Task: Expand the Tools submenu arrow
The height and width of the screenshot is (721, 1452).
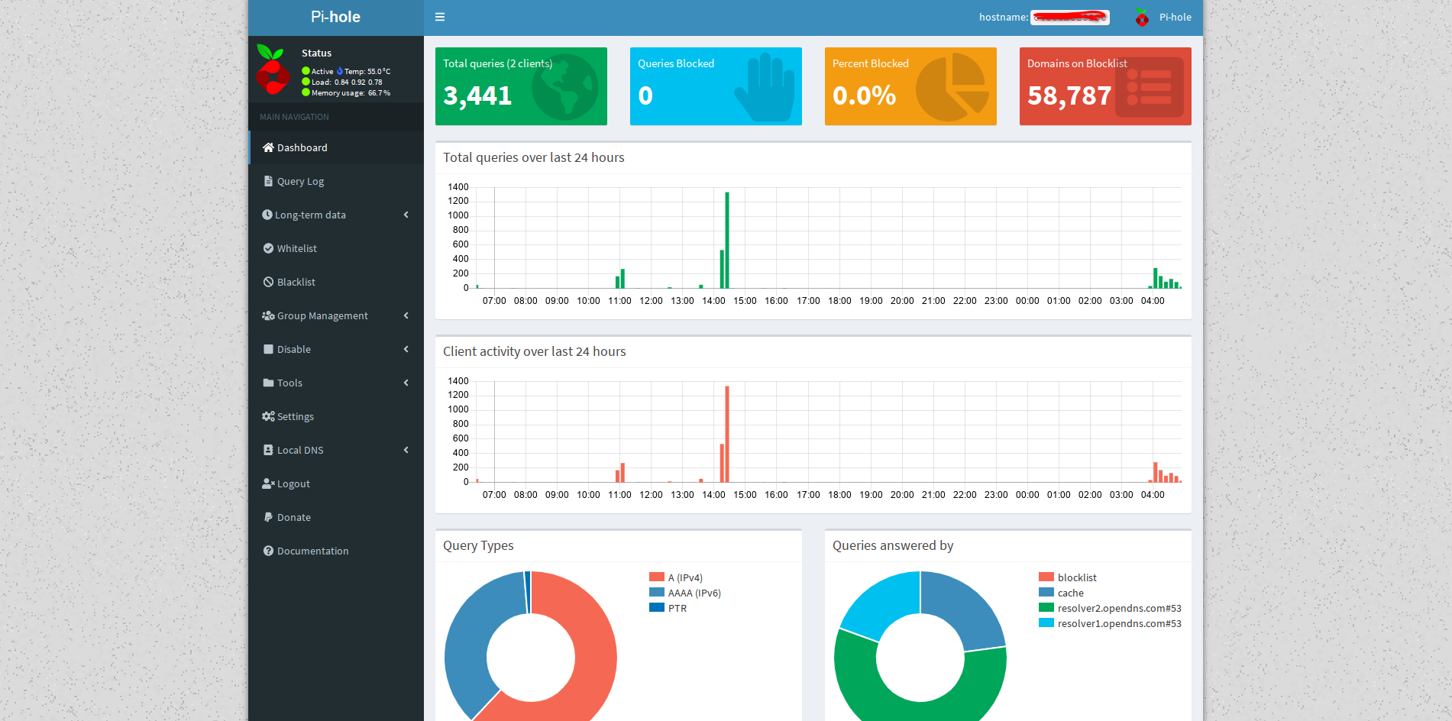Action: tap(406, 383)
